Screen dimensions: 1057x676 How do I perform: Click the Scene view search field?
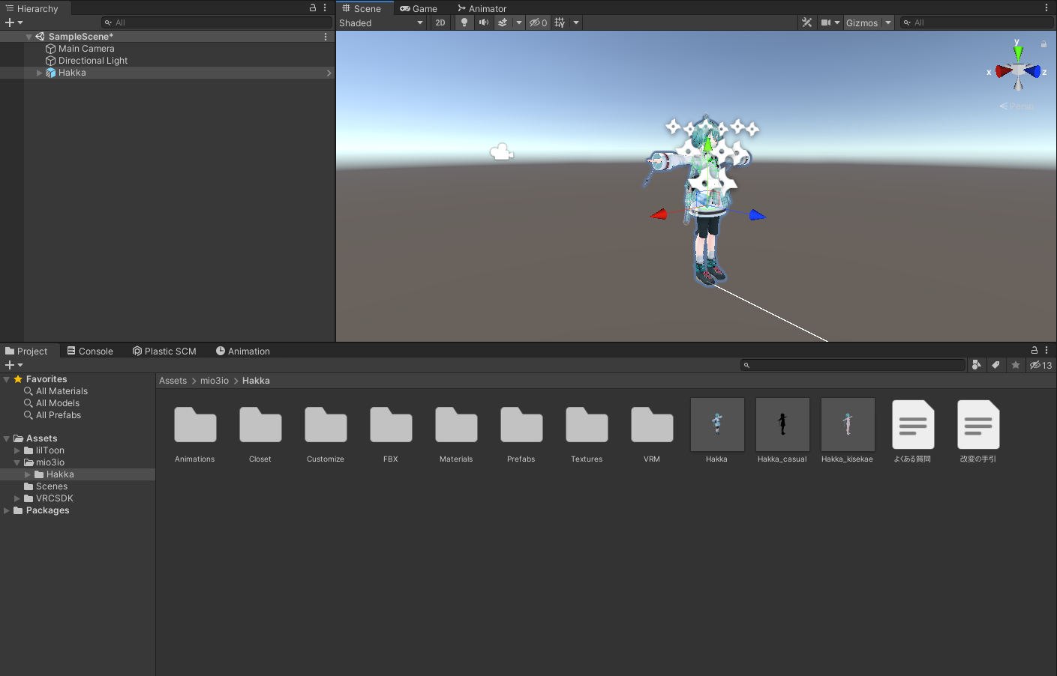click(x=976, y=22)
